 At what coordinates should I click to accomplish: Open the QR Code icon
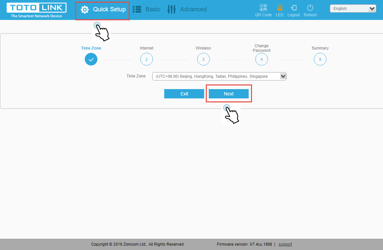tap(263, 8)
